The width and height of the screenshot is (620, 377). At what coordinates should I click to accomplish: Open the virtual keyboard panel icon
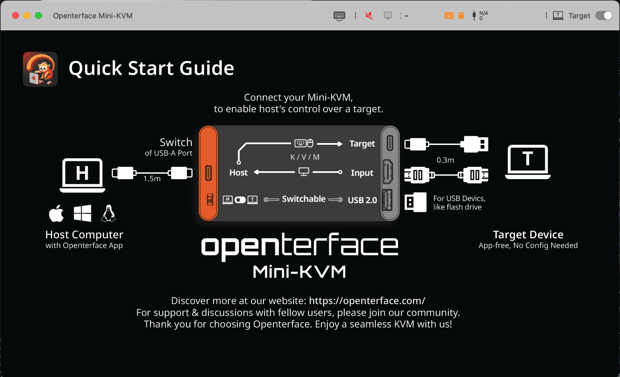pos(339,16)
